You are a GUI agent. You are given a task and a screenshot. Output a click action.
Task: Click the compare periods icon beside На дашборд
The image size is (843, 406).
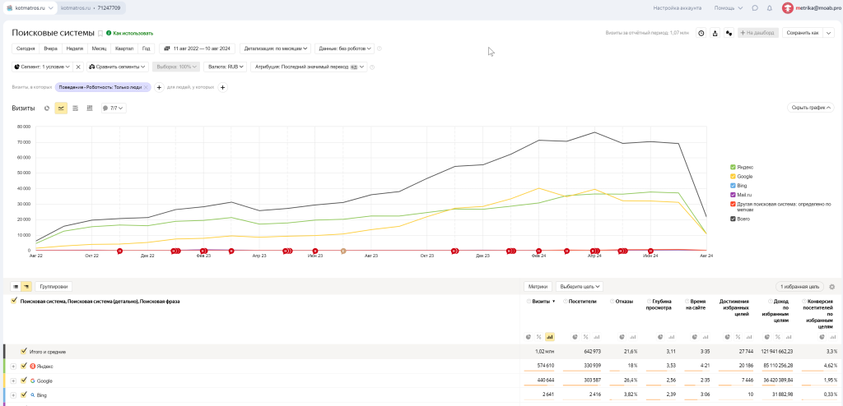[x=729, y=33]
